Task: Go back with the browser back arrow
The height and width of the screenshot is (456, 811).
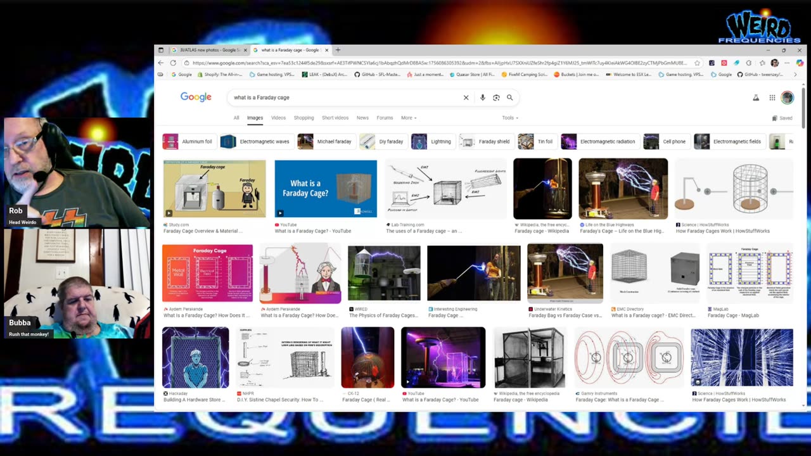Action: click(x=161, y=63)
